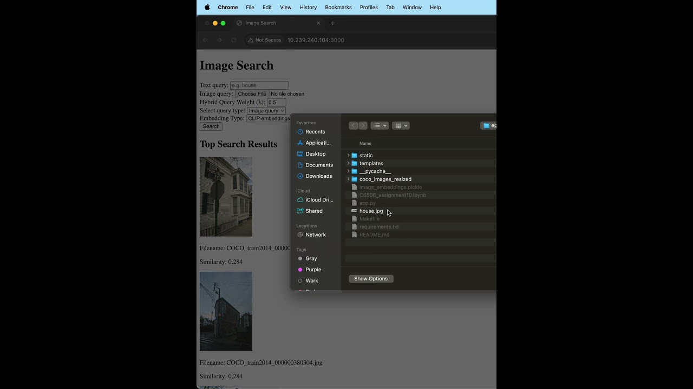Open the Embedding Type dropdown
Viewport: 693px width, 389px height.
pos(269,118)
